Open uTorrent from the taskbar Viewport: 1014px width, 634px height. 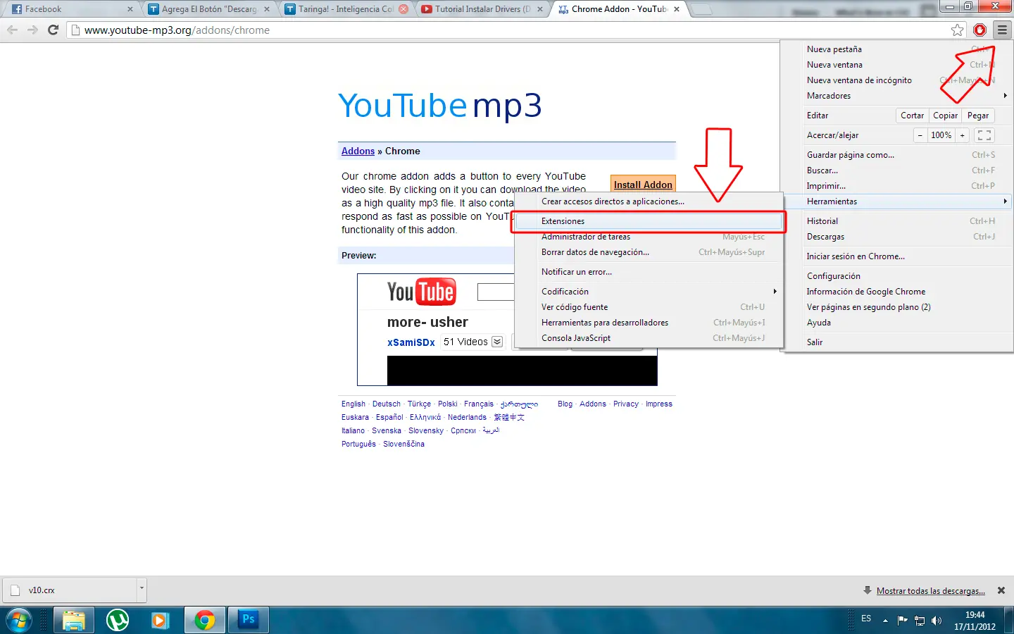tap(118, 621)
